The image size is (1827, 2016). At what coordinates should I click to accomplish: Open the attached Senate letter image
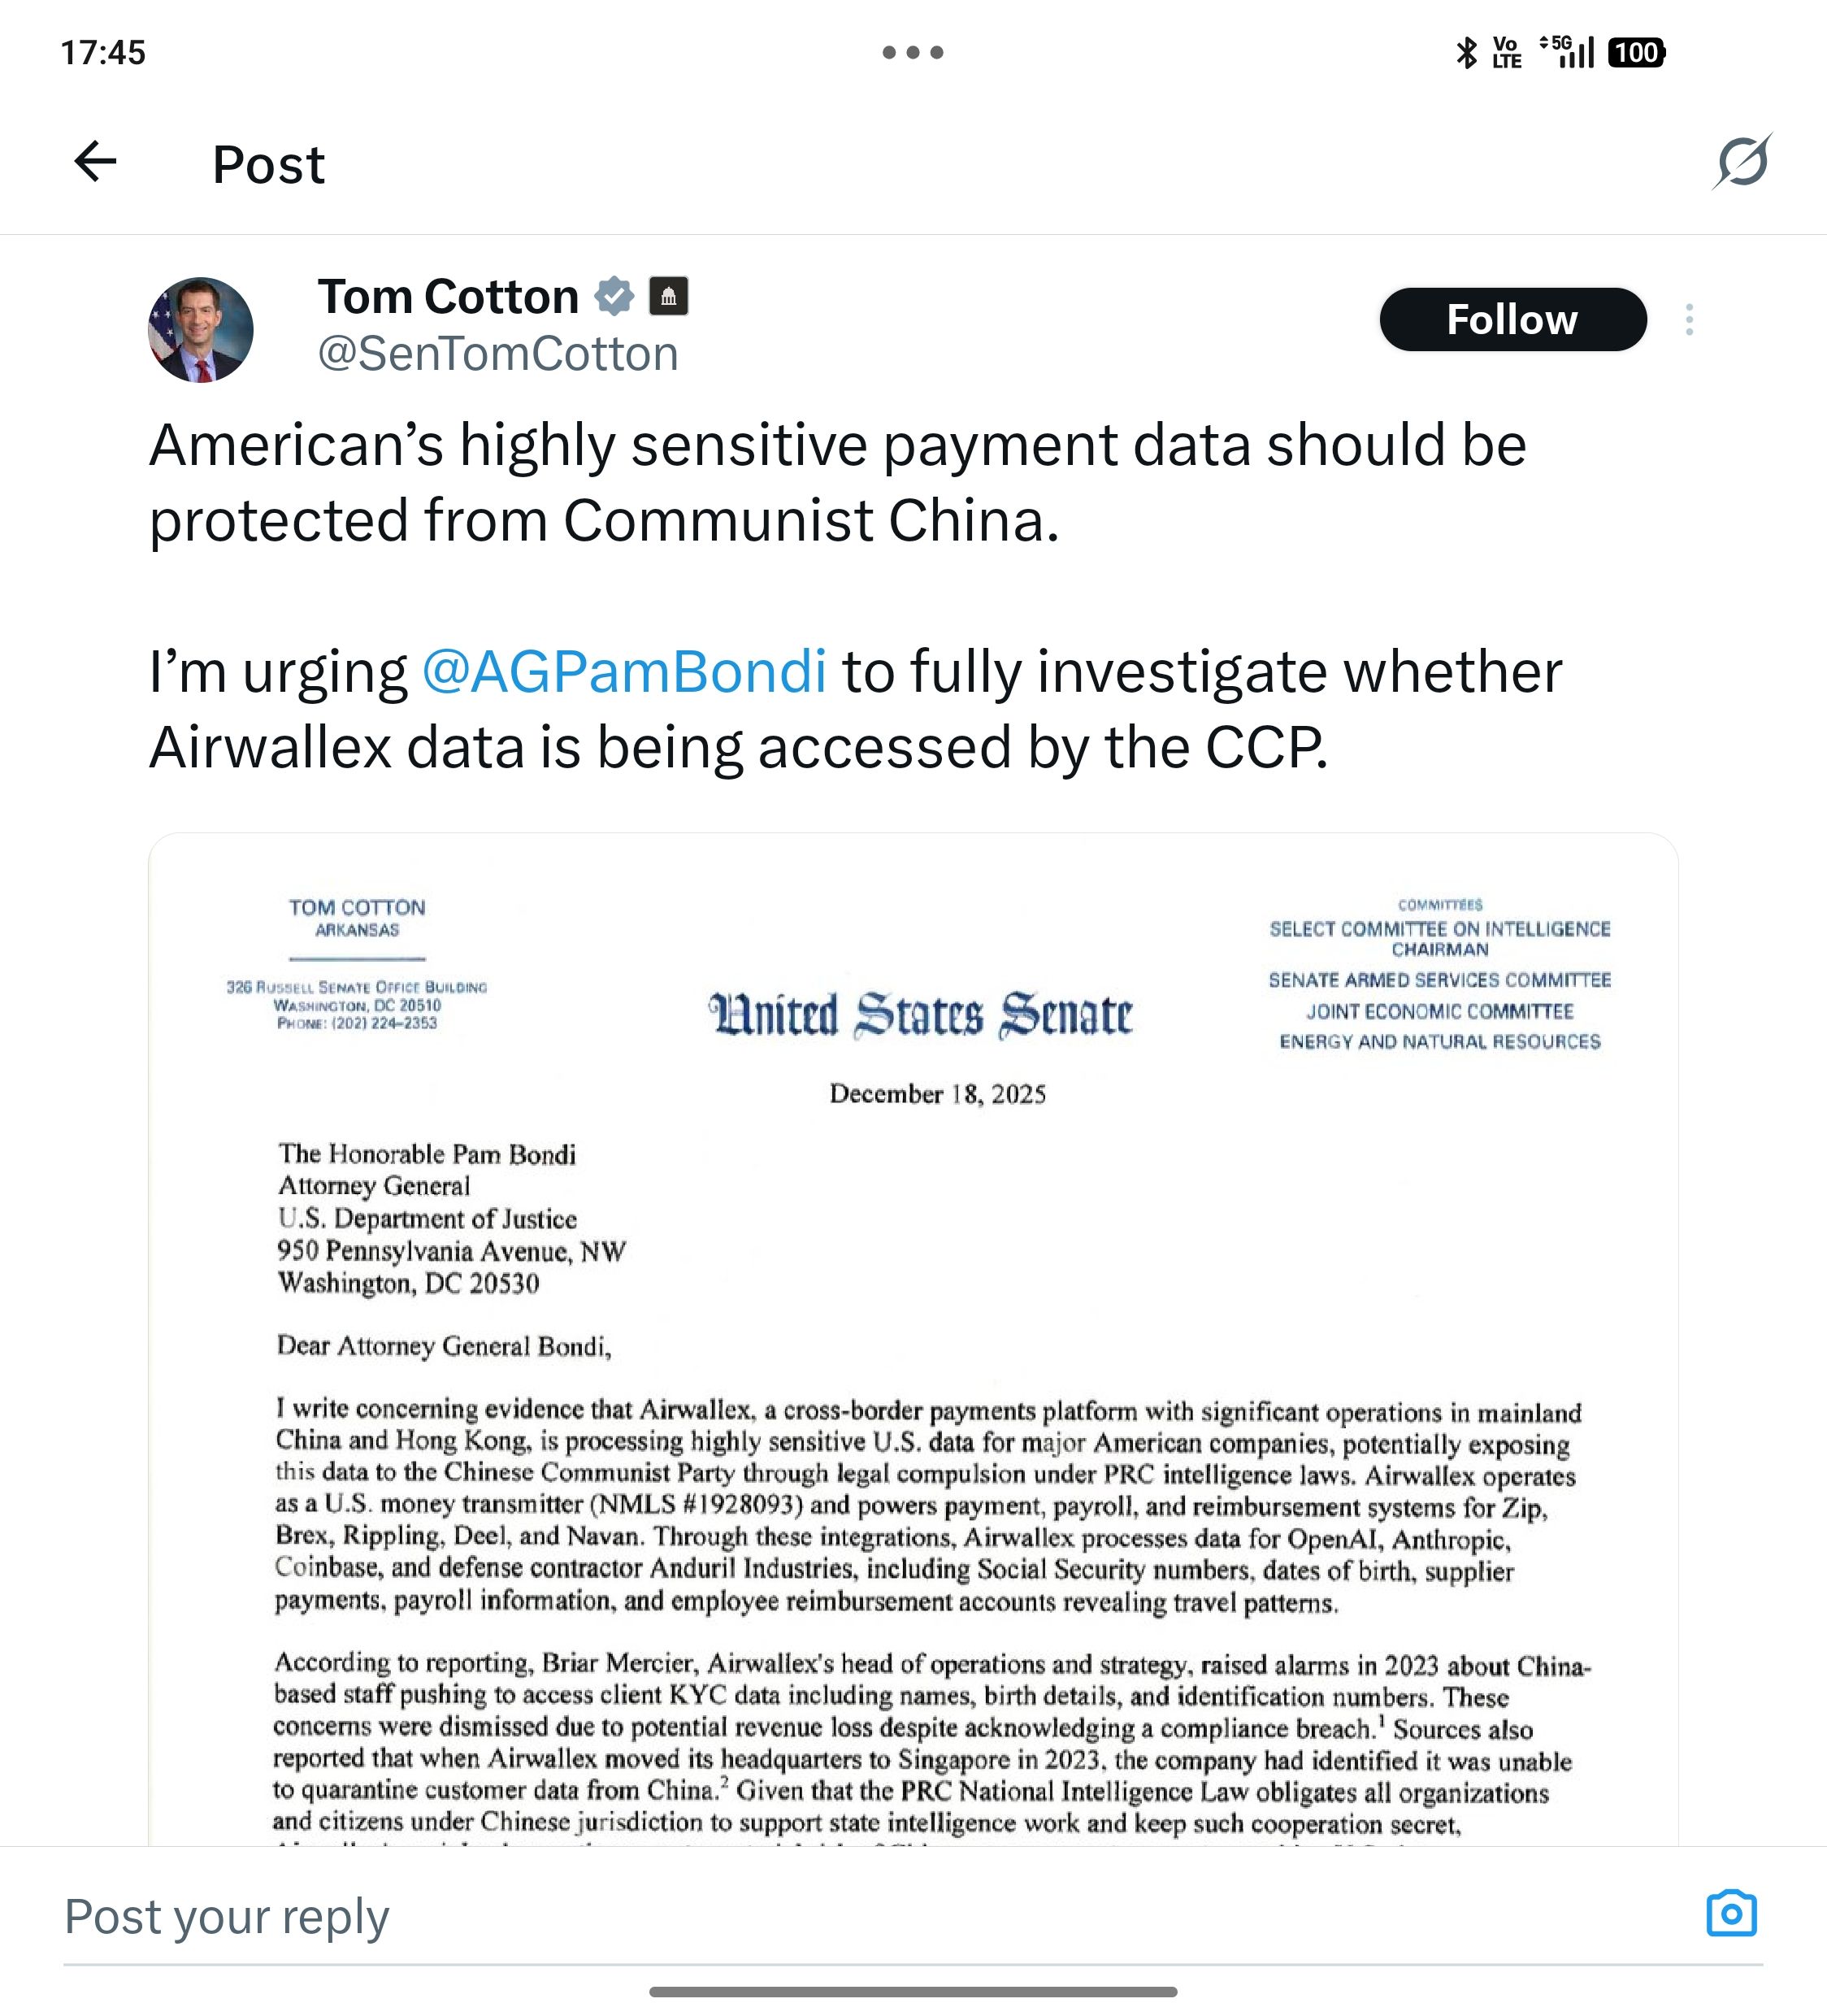pyautogui.click(x=913, y=1340)
